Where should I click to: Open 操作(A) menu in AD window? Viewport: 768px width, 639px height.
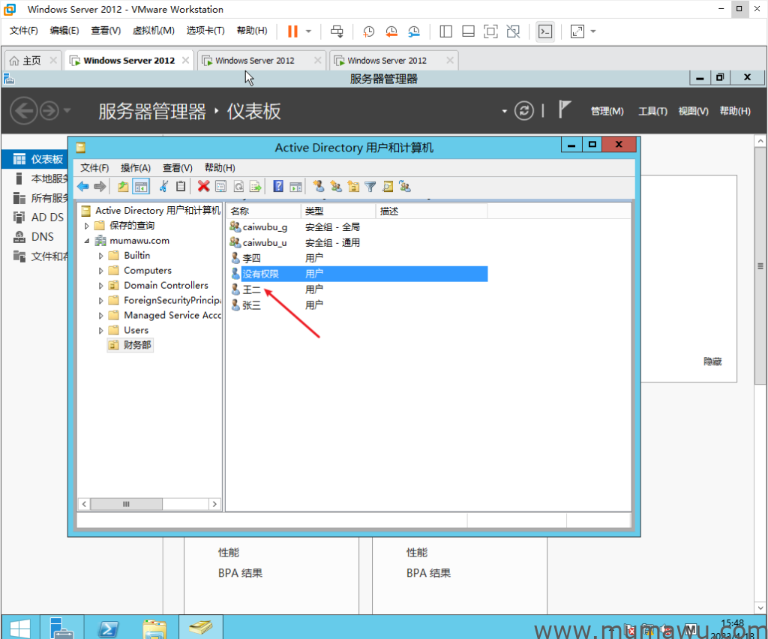136,168
